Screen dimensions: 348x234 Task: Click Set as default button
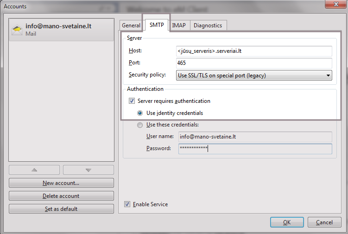61,209
